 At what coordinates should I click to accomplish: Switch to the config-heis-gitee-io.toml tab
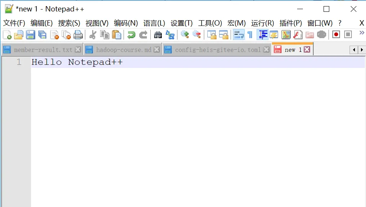217,50
